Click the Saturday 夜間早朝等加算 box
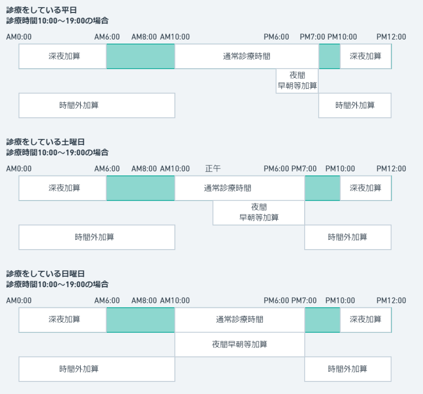Viewport: 423px width, 394px height. click(259, 213)
